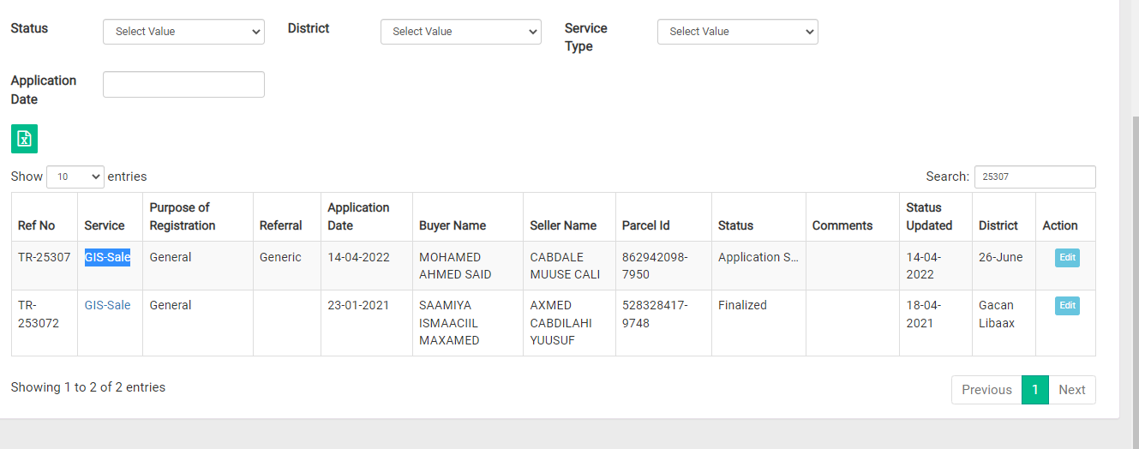Select page 1 in pagination
This screenshot has width=1139, height=449.
(1035, 390)
